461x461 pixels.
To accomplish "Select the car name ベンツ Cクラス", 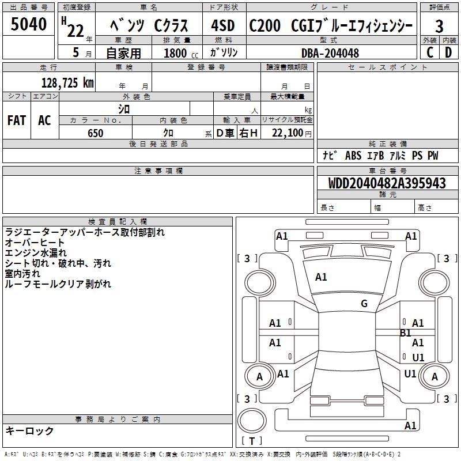I will pyautogui.click(x=149, y=25).
